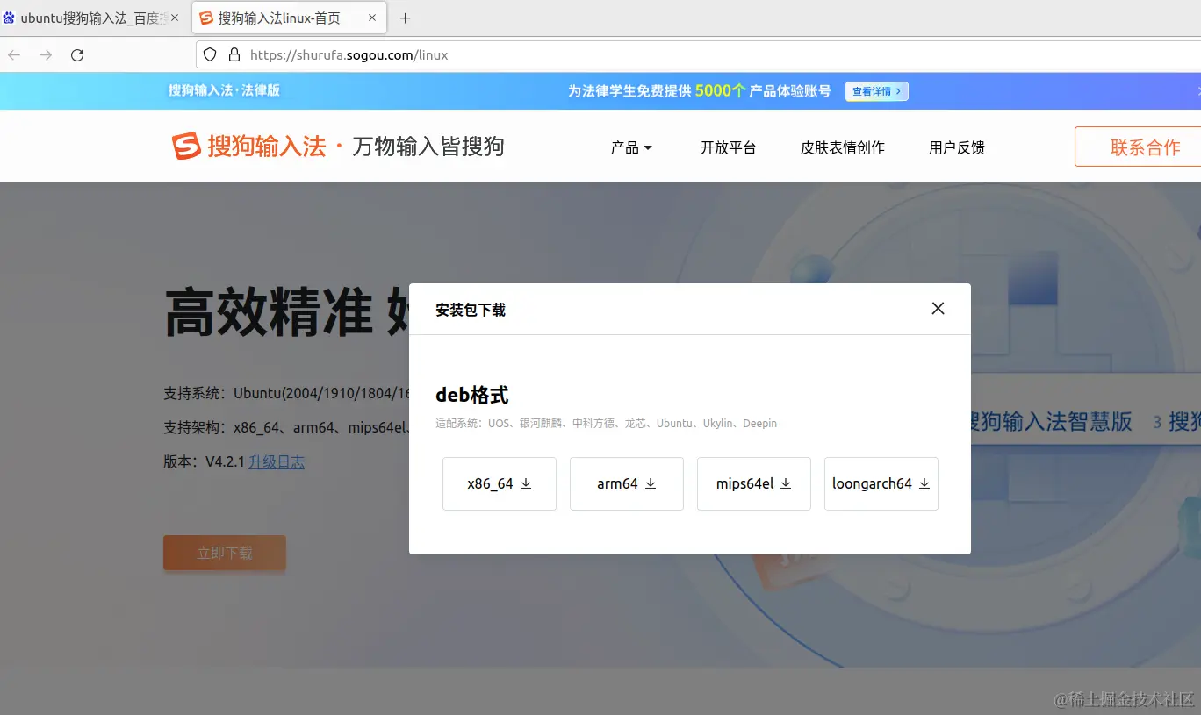Viewport: 1201px width, 715px height.
Task: Open the 用户反馈 menu item
Action: click(x=956, y=147)
